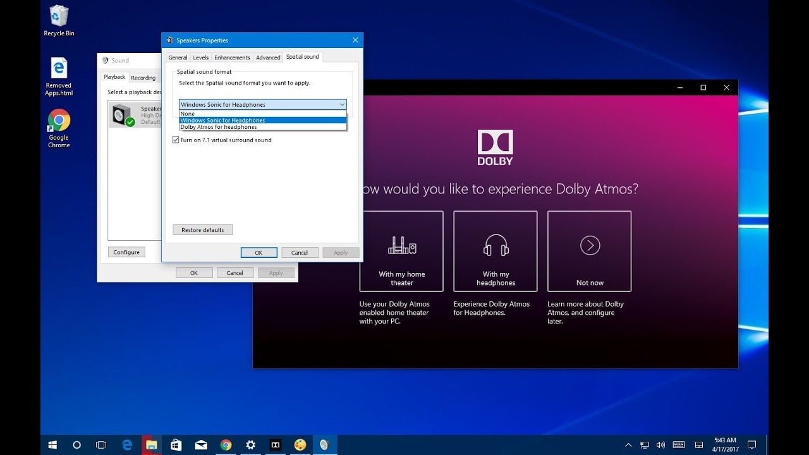The height and width of the screenshot is (455, 809).
Task: Open the Spatial sound format dropdown
Action: 262,104
